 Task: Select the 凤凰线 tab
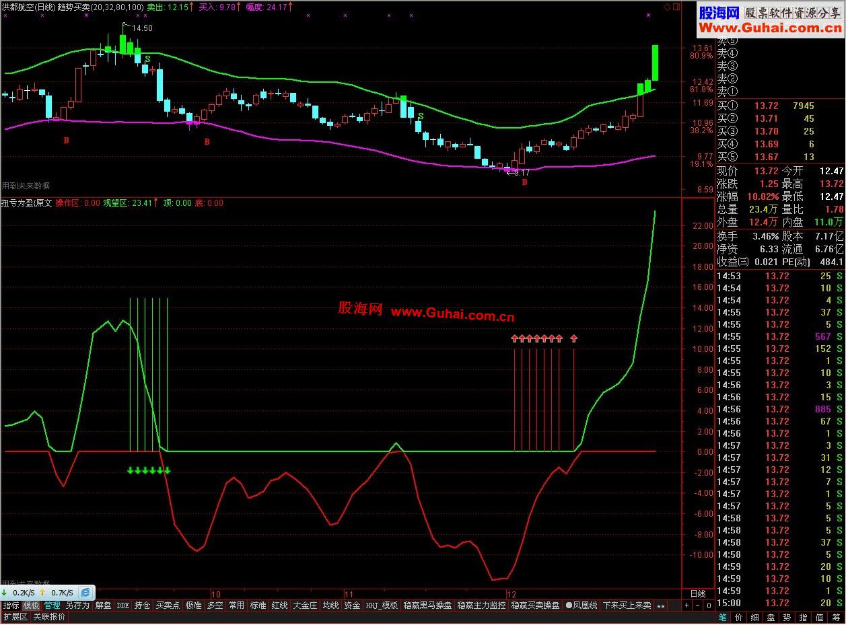[581, 605]
